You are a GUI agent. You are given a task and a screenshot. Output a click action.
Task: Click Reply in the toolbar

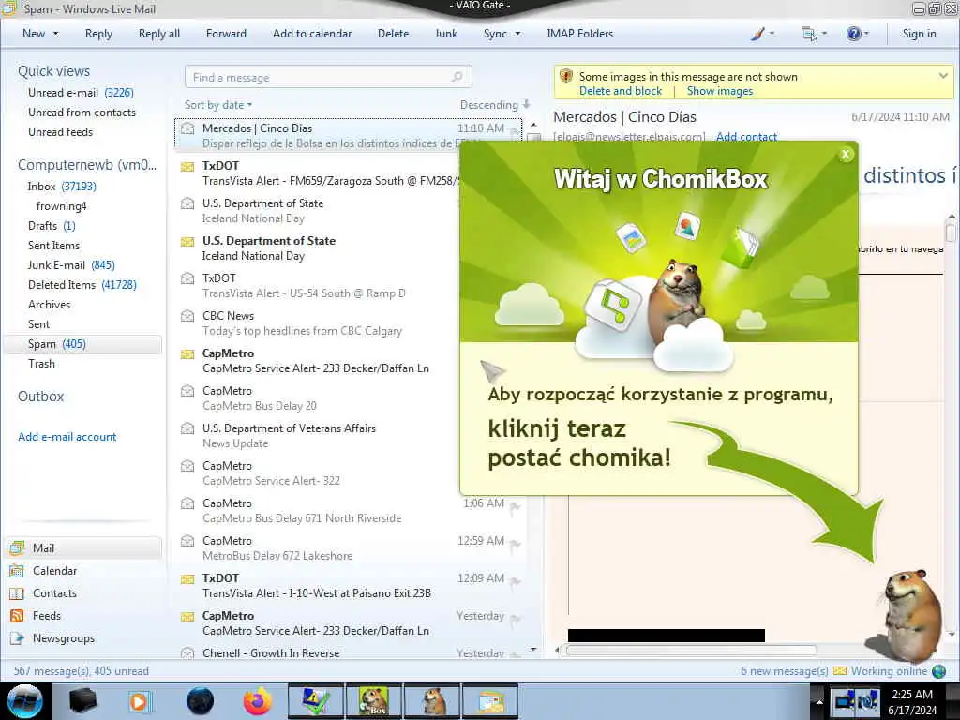click(x=98, y=34)
